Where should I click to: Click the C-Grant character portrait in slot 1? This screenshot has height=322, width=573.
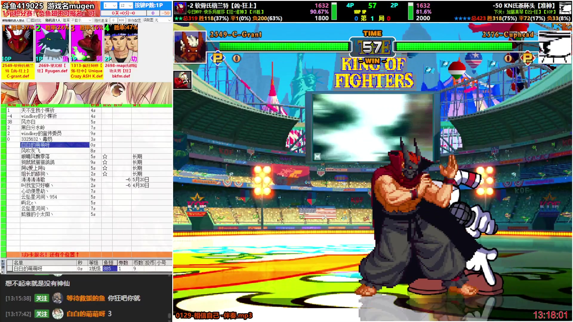(x=18, y=43)
